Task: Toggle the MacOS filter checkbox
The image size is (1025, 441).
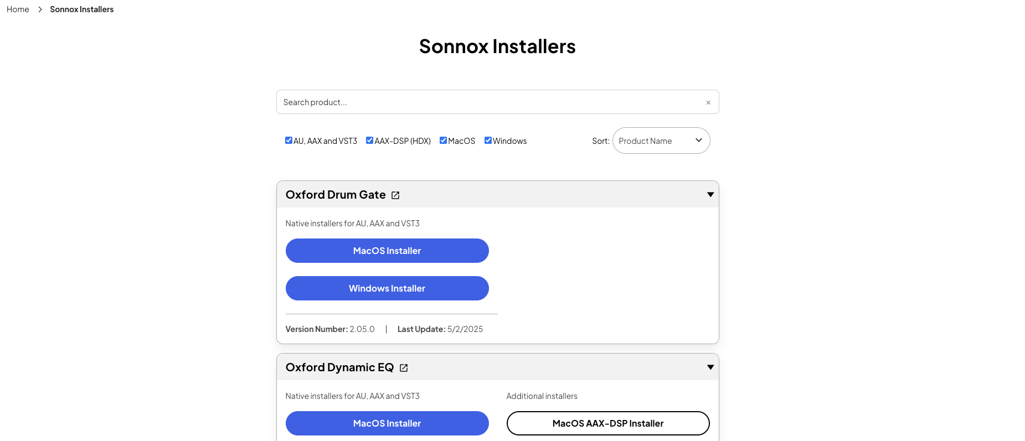Action: coord(443,141)
